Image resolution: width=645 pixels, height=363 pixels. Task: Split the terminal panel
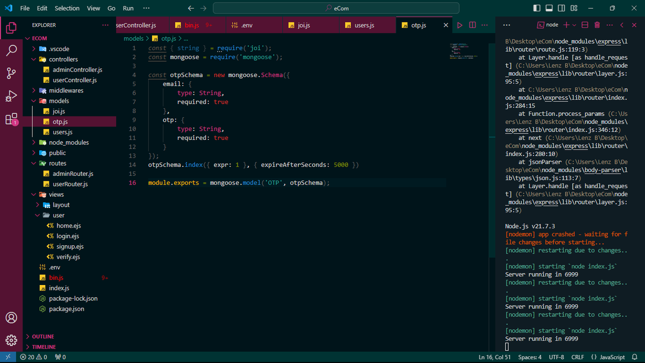tap(585, 25)
